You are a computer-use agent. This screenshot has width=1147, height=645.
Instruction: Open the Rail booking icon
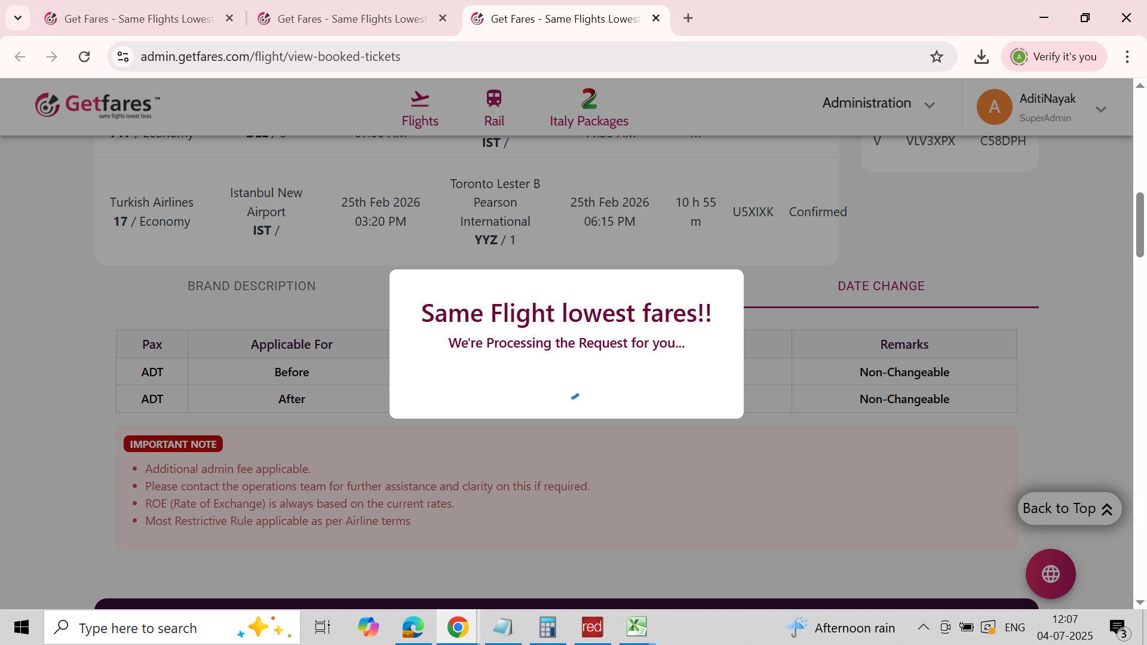(x=494, y=99)
